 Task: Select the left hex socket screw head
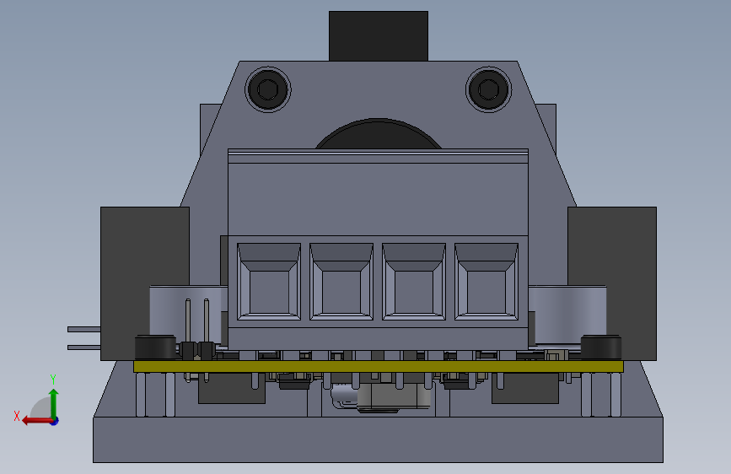click(268, 89)
